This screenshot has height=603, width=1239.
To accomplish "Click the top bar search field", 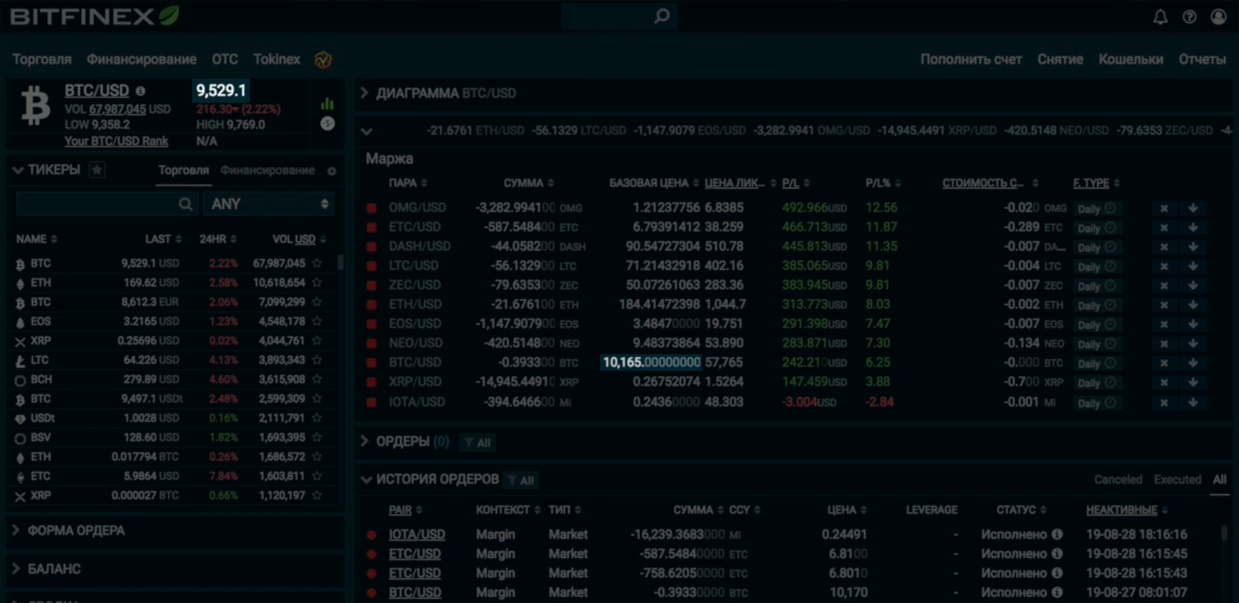I will point(619,17).
